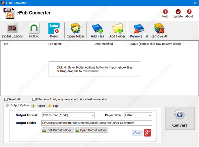Open the About info

pyautogui.click(x=189, y=13)
